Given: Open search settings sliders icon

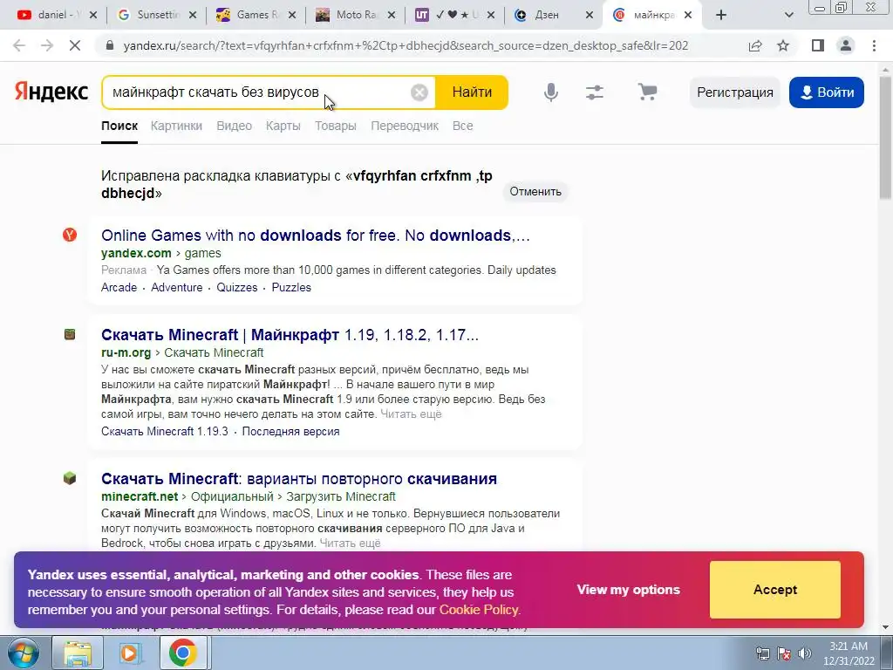Looking at the screenshot, I should (x=595, y=92).
